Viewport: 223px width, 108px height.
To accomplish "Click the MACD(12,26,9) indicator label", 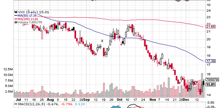I will (29, 104).
